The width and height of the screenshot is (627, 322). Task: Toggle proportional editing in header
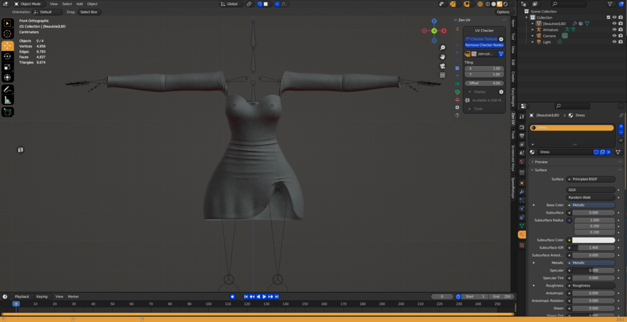click(x=277, y=4)
